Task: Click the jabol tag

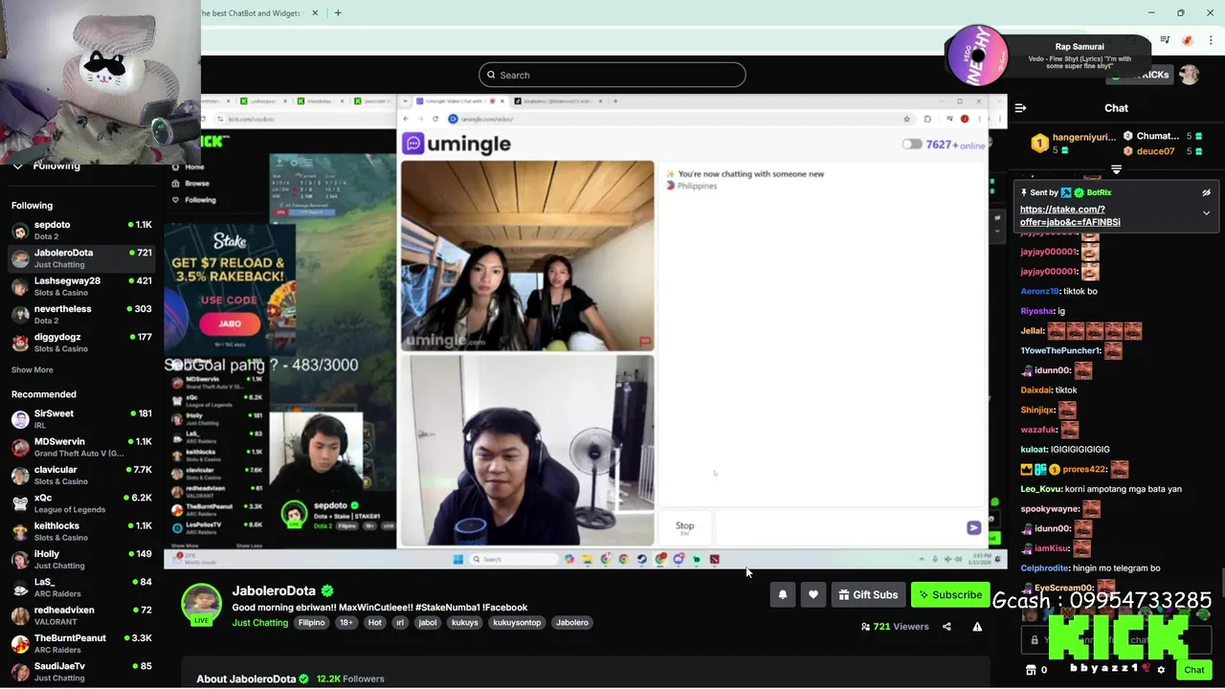Action: (x=428, y=623)
